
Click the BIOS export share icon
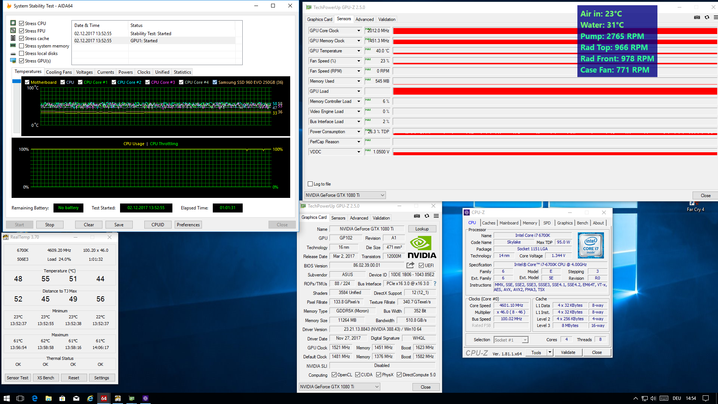[410, 265]
